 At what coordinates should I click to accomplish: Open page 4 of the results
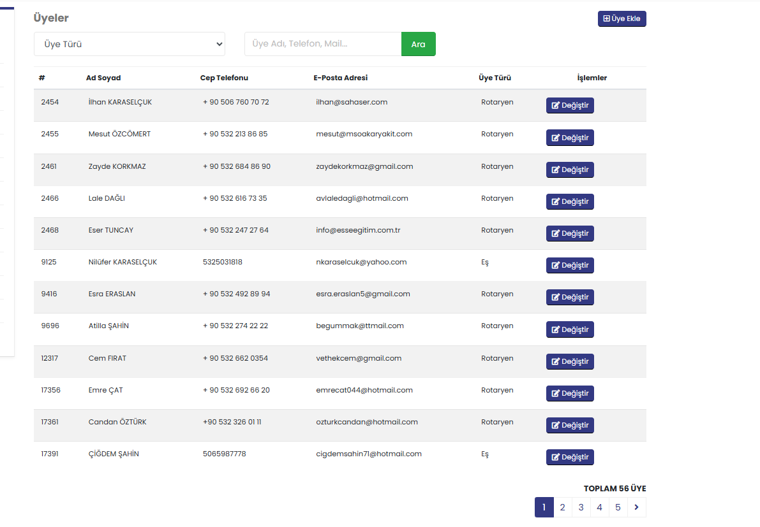tap(599, 507)
